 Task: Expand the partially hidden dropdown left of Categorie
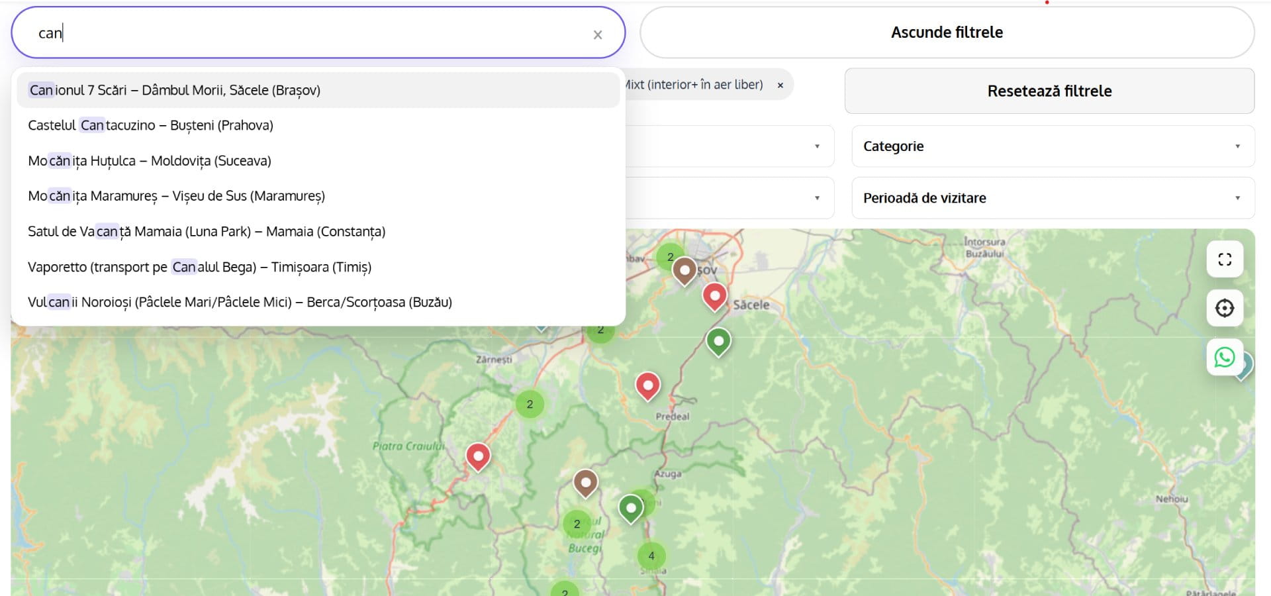point(730,146)
